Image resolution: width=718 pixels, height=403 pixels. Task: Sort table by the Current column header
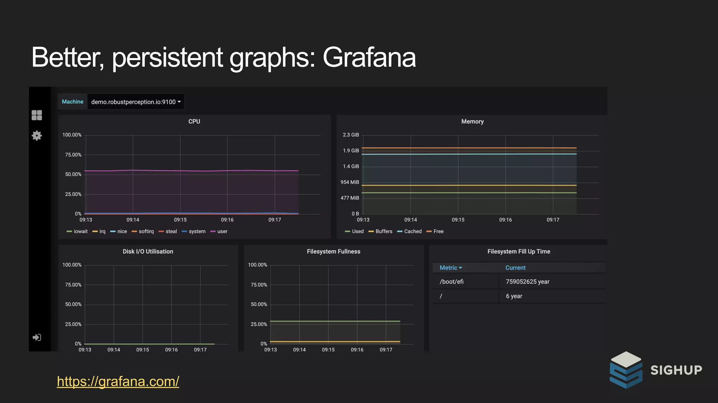coord(515,268)
